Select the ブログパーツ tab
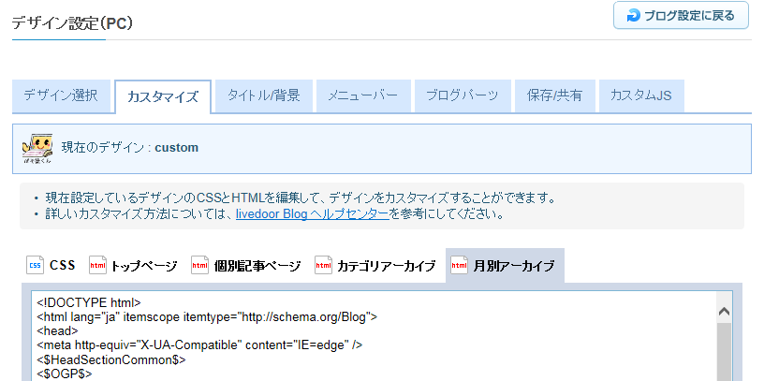The width and height of the screenshot is (764, 381). coord(462,95)
